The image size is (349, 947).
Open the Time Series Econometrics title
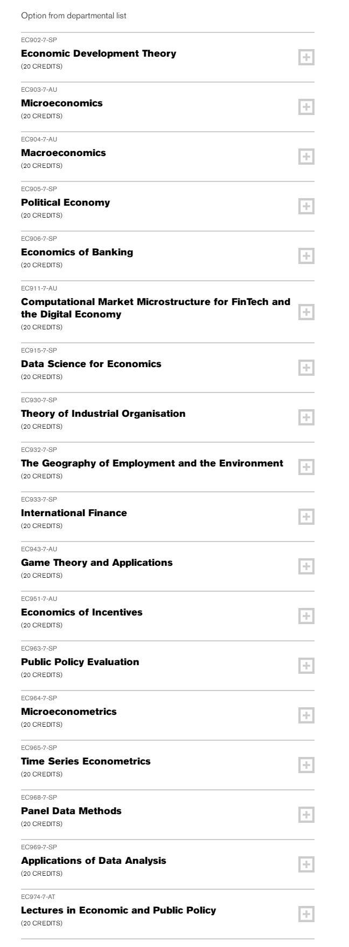click(x=86, y=761)
